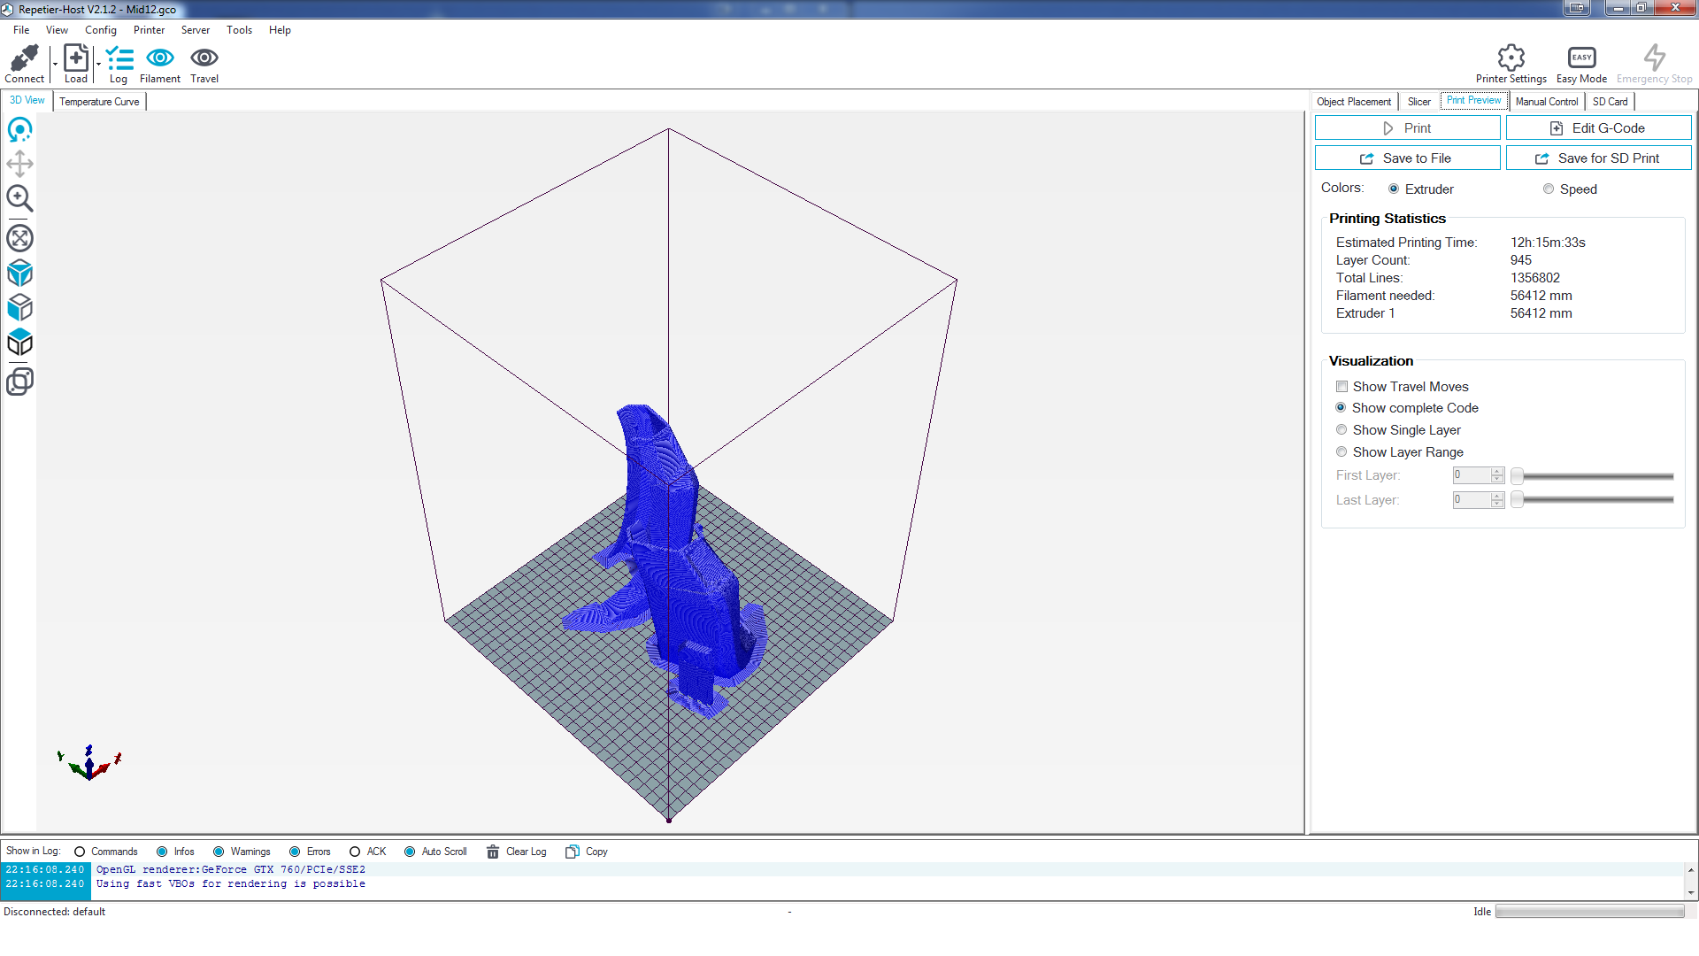
Task: Select Show Single Layer option
Action: click(x=1342, y=430)
